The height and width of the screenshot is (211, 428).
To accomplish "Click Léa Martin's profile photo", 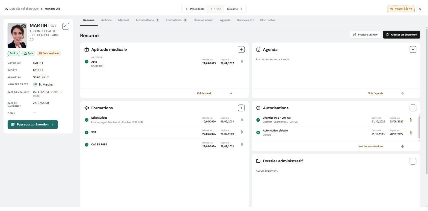I will (17, 36).
